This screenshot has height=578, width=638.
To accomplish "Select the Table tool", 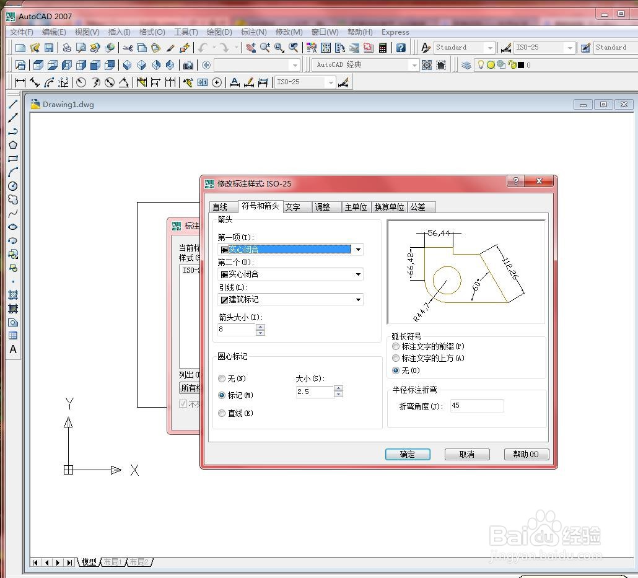I will (x=13, y=336).
